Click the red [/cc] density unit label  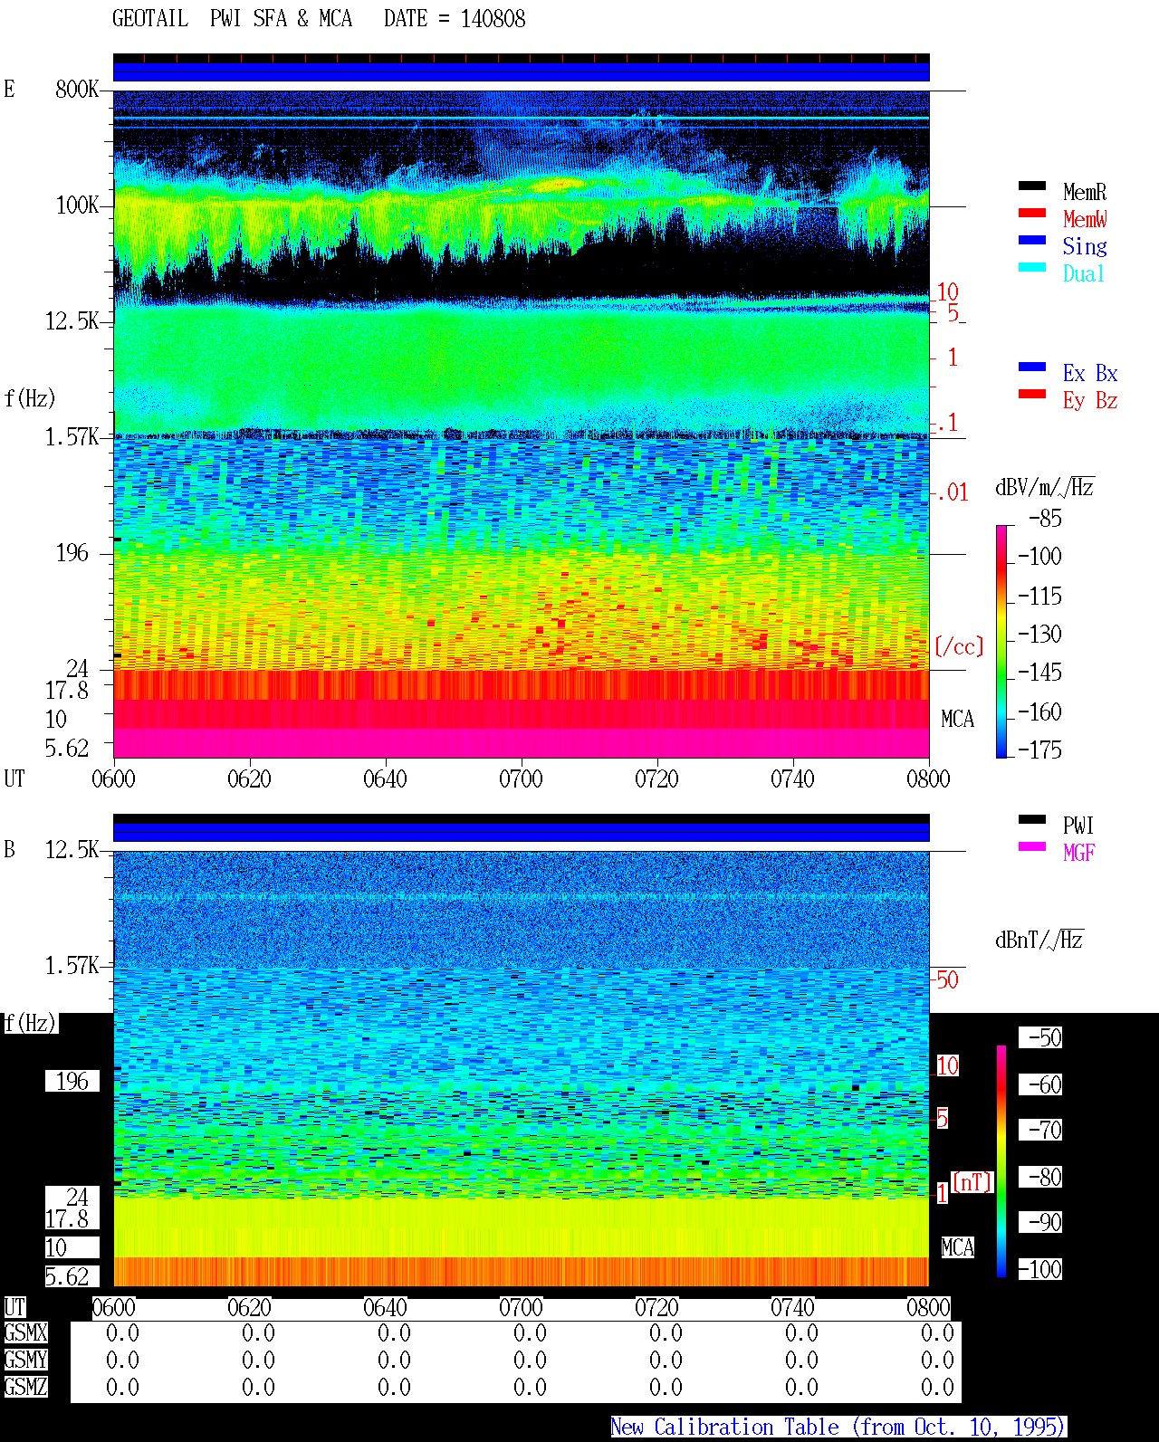959,646
